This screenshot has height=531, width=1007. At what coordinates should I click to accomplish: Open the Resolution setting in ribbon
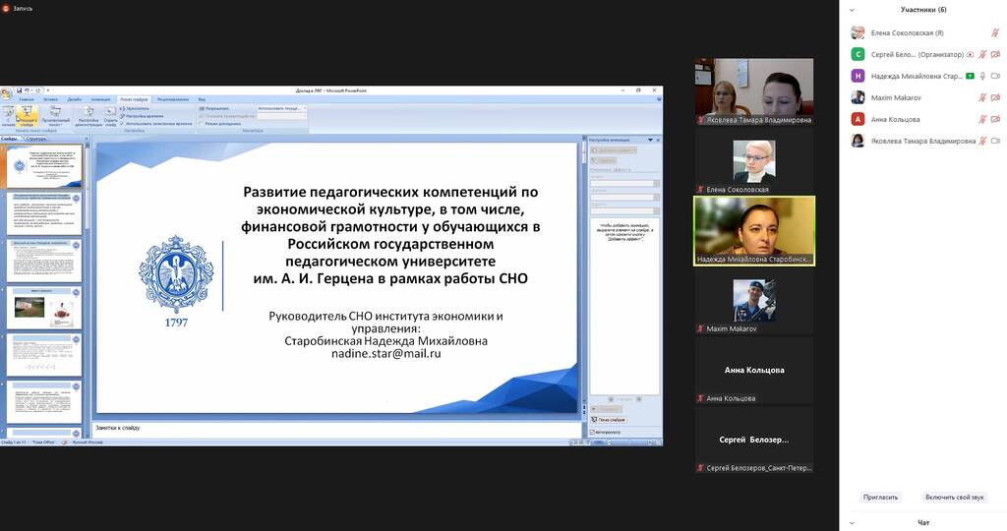[213, 108]
